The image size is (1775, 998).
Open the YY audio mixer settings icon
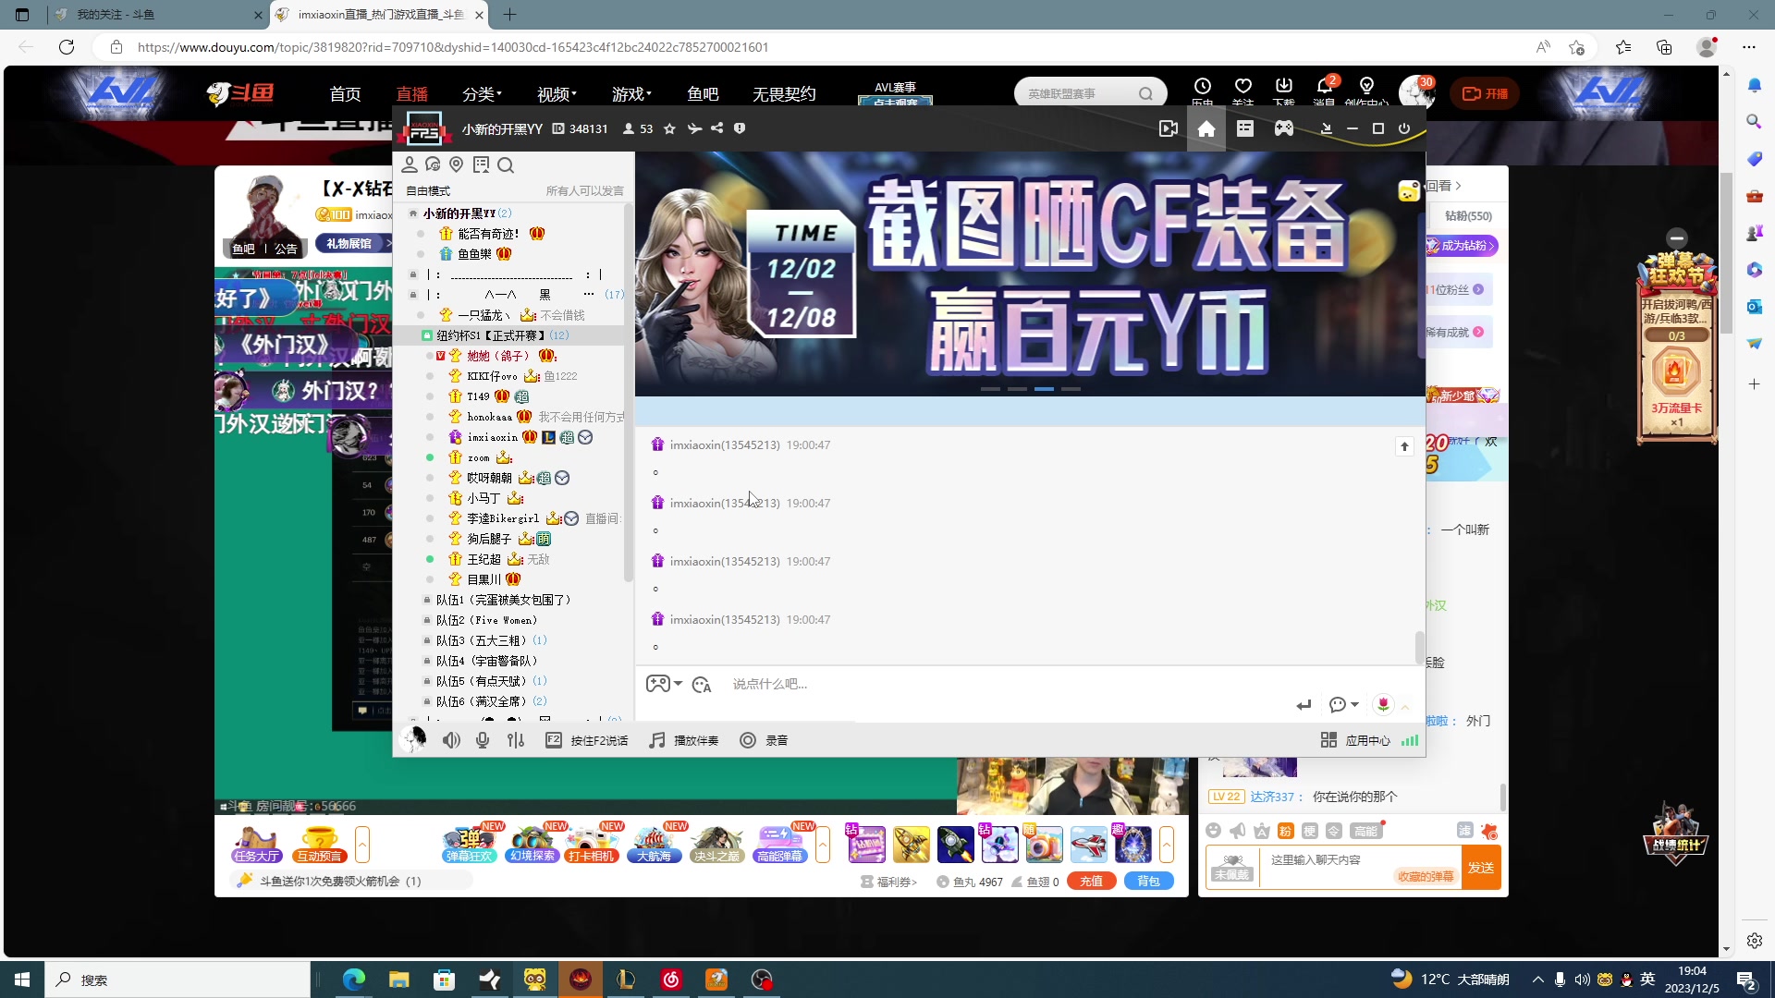pyautogui.click(x=516, y=740)
